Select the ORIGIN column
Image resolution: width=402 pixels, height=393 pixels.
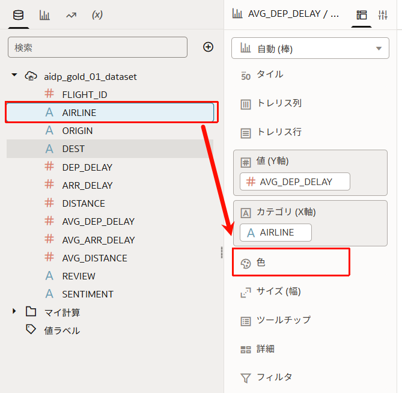77,131
